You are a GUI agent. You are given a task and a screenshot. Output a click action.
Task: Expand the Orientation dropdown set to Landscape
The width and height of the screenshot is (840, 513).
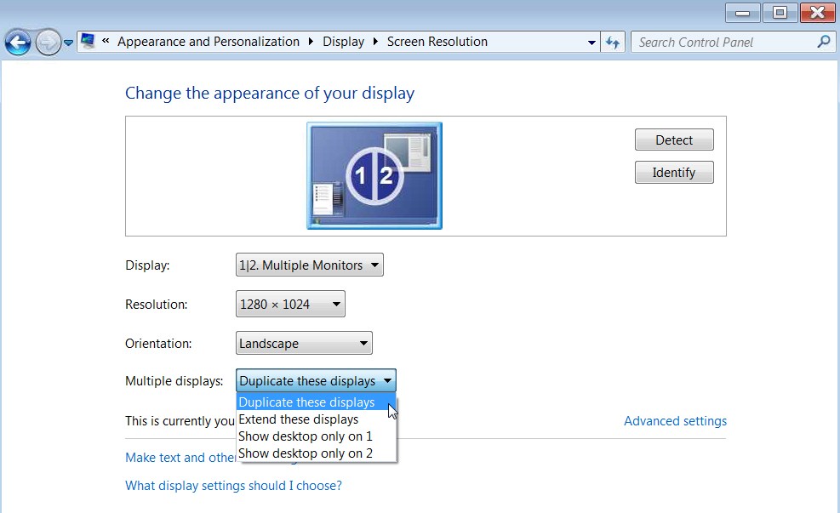304,343
